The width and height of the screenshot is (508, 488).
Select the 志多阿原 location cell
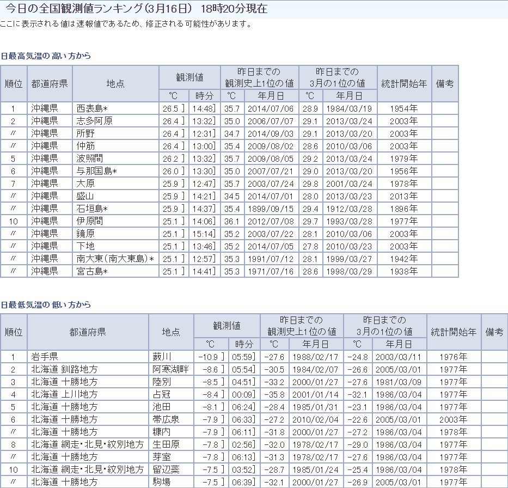(94, 121)
